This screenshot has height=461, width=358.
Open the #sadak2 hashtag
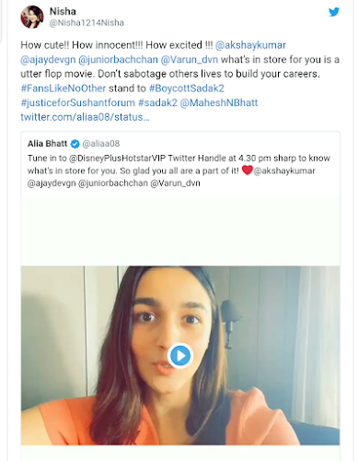point(157,103)
